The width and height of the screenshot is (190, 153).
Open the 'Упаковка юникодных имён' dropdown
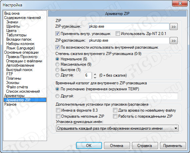coord(117,128)
